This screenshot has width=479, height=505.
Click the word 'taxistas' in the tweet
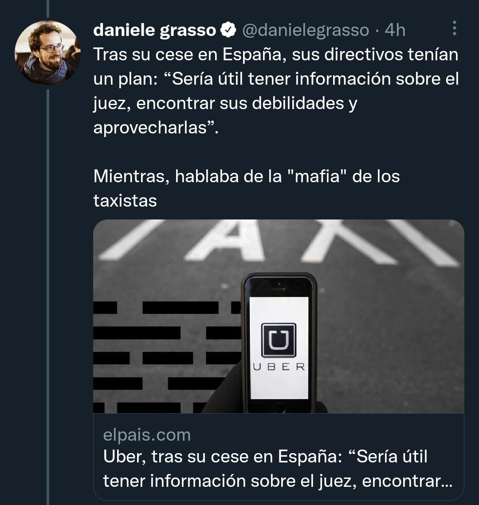[x=125, y=201]
